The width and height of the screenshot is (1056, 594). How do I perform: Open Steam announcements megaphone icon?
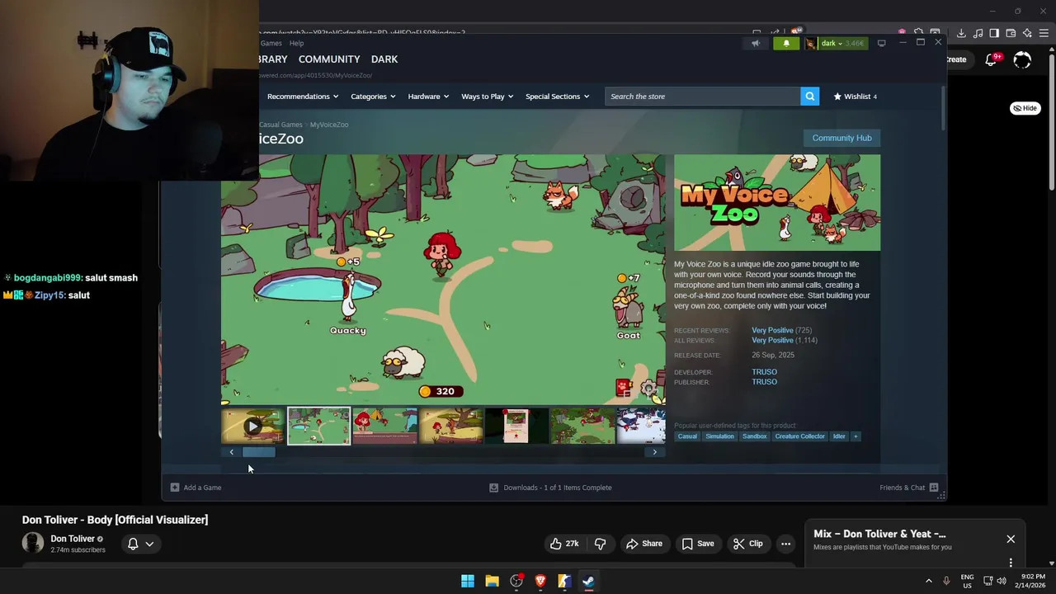pos(756,43)
